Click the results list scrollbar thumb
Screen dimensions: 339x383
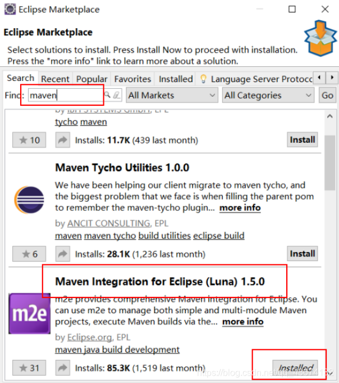(x=329, y=163)
